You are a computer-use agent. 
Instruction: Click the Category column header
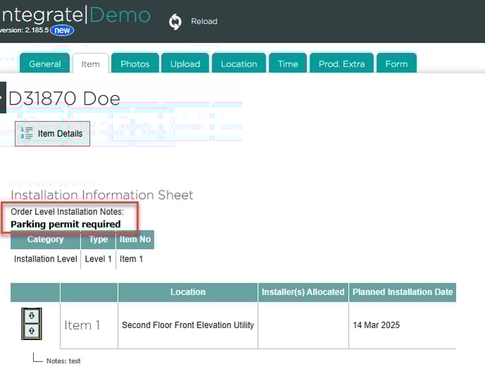click(45, 240)
